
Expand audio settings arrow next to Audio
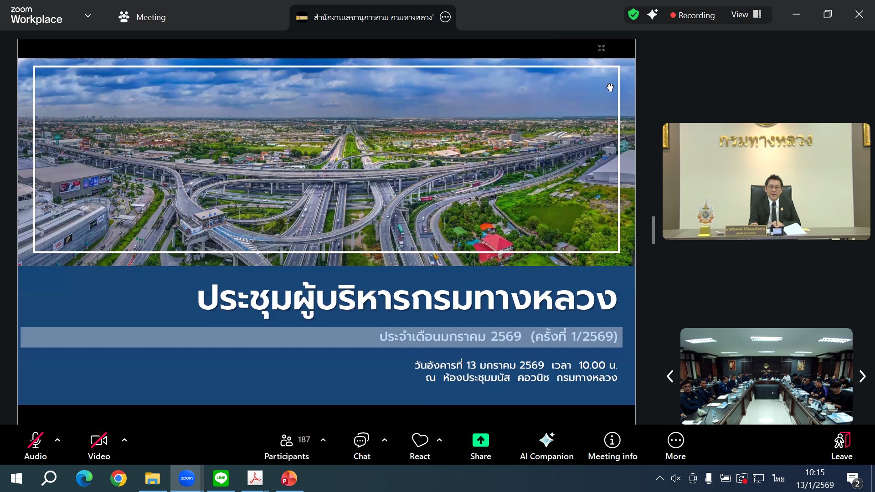[x=57, y=440]
